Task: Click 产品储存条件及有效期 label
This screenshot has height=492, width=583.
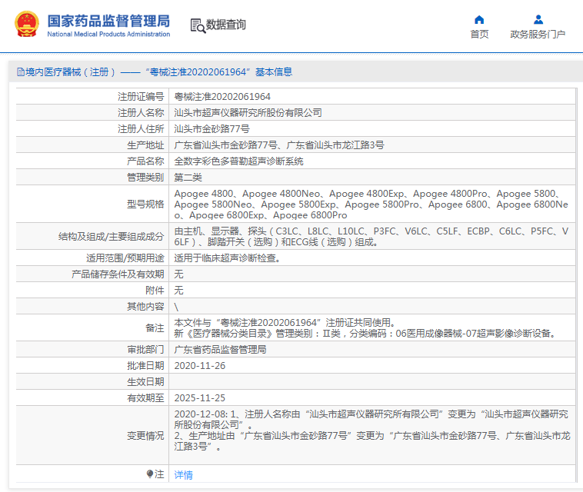Action: point(118,274)
